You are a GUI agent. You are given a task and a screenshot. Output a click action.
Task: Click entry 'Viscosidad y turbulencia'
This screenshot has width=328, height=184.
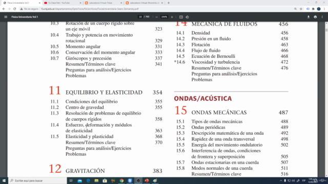(x=215, y=62)
